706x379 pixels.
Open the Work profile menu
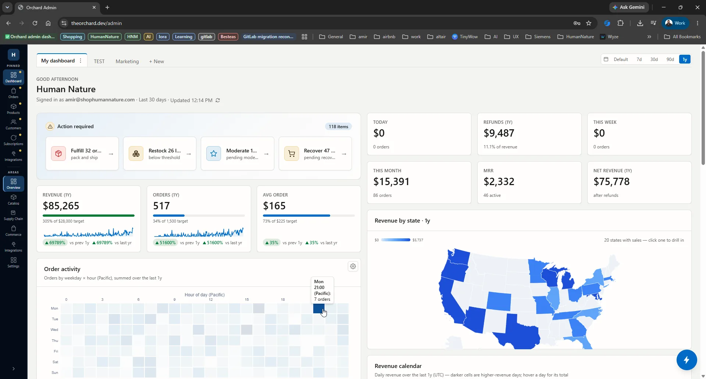pyautogui.click(x=676, y=23)
